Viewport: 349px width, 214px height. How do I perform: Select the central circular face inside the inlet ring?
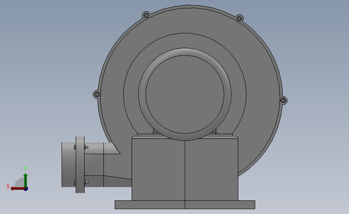(x=185, y=94)
